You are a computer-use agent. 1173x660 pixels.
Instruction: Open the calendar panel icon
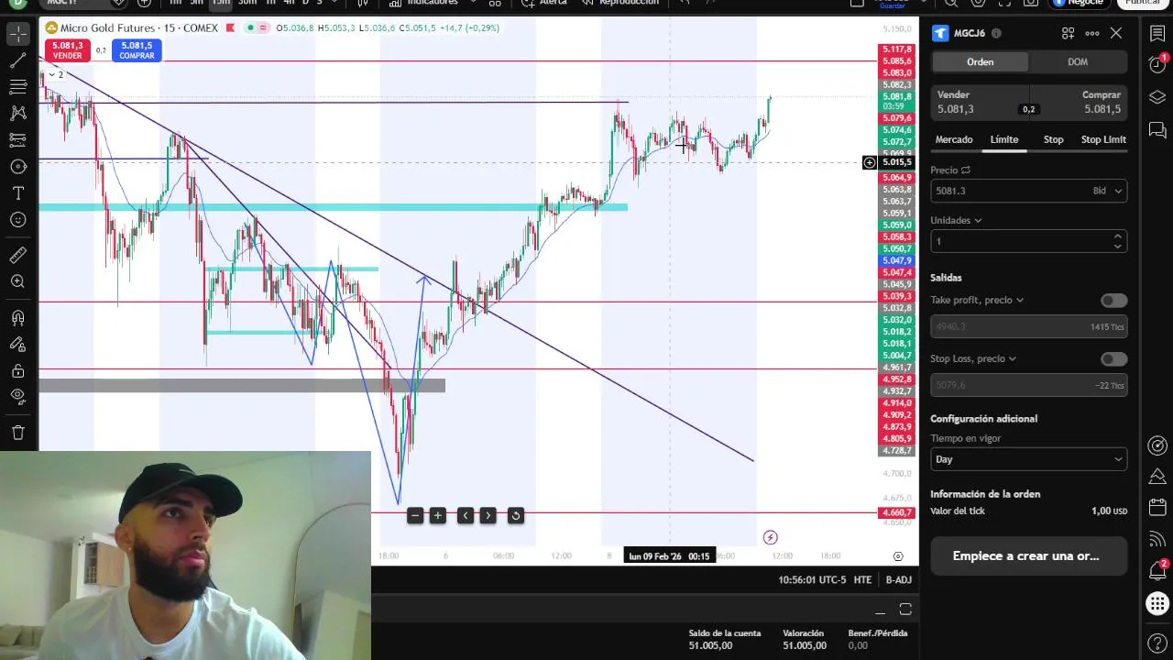[x=1157, y=507]
